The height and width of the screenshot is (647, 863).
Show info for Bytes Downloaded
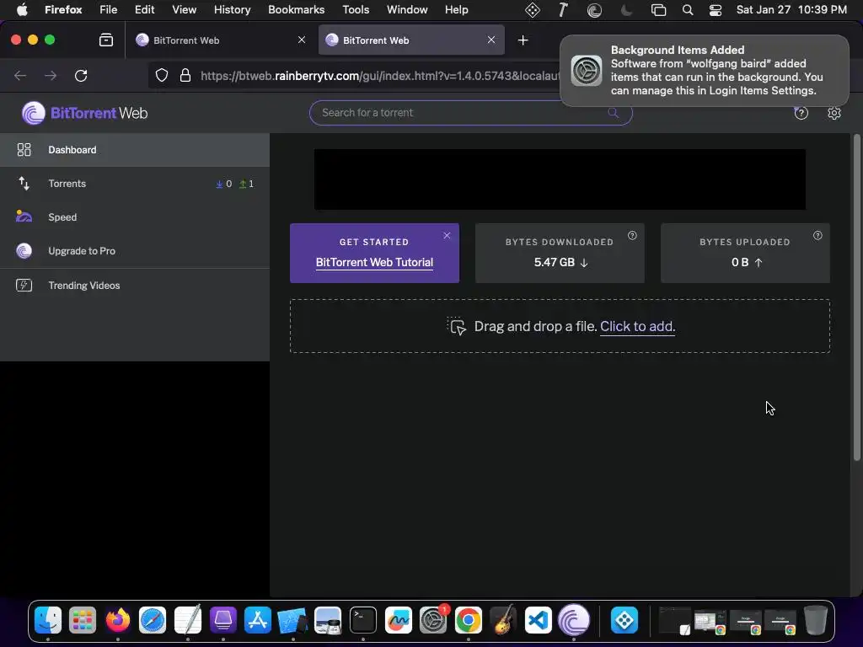coord(632,236)
